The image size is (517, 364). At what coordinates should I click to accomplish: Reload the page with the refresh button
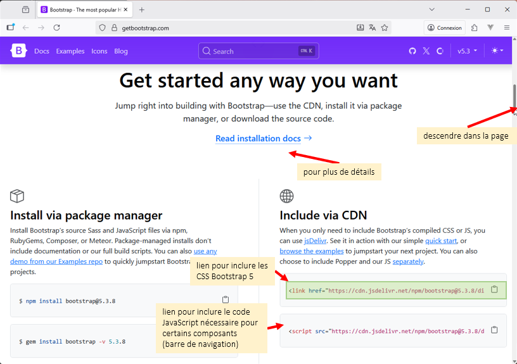click(56, 28)
